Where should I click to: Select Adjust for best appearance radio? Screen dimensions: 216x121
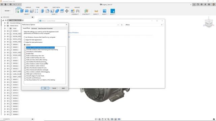25,40
